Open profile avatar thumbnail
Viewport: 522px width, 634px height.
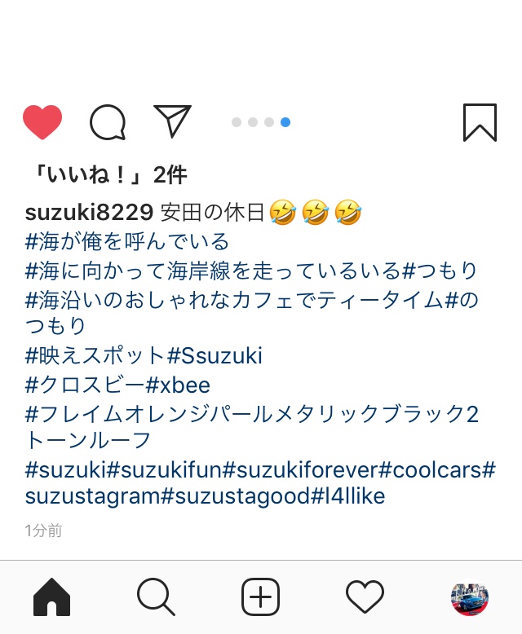[x=470, y=597]
